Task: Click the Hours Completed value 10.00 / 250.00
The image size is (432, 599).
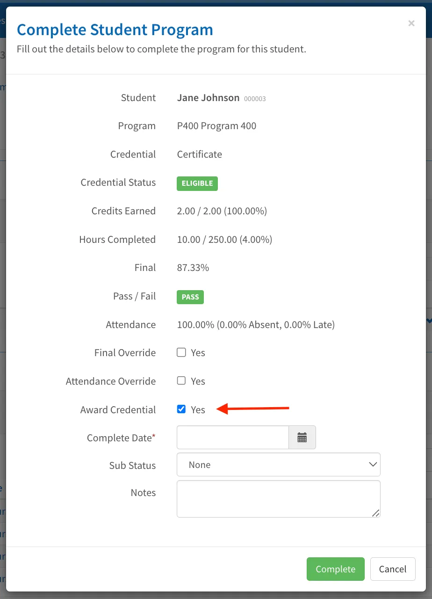Action: [224, 240]
